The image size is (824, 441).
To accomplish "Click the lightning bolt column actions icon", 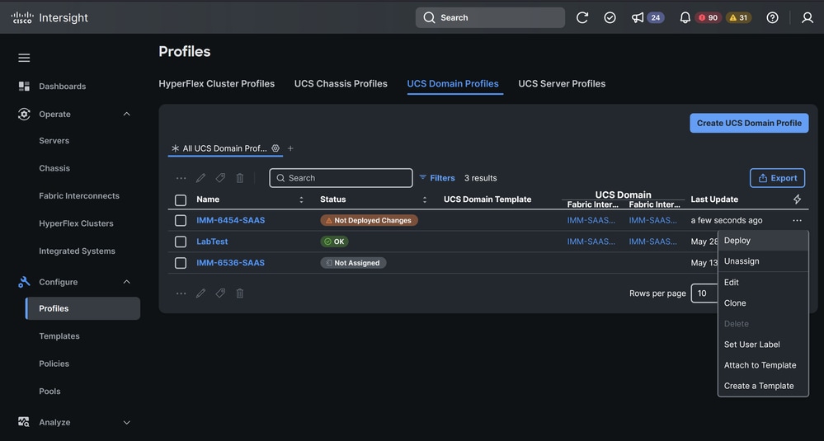I will pos(798,199).
